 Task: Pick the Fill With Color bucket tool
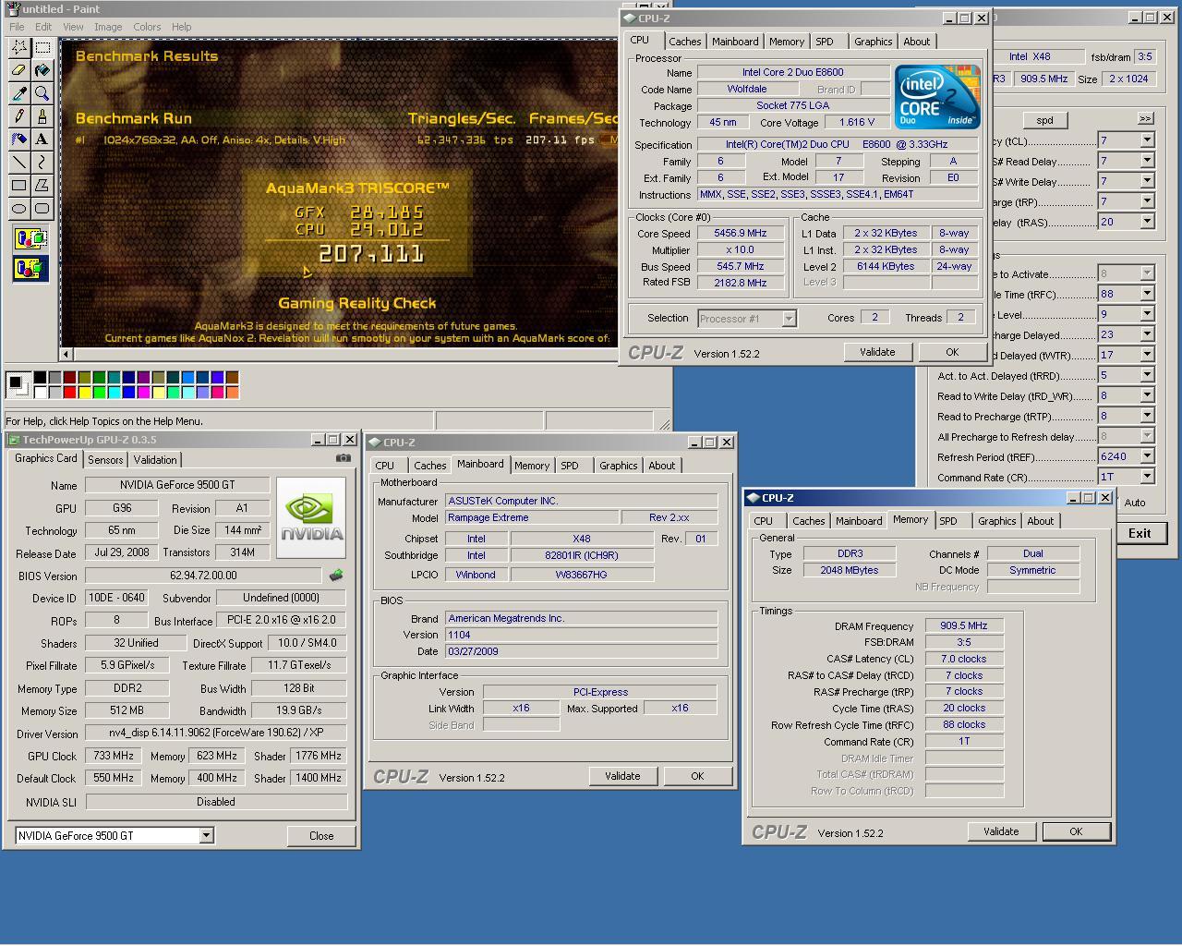42,70
